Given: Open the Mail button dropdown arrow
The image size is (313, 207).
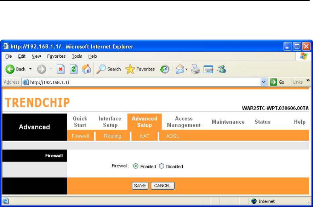Looking at the screenshot, I should [186, 69].
